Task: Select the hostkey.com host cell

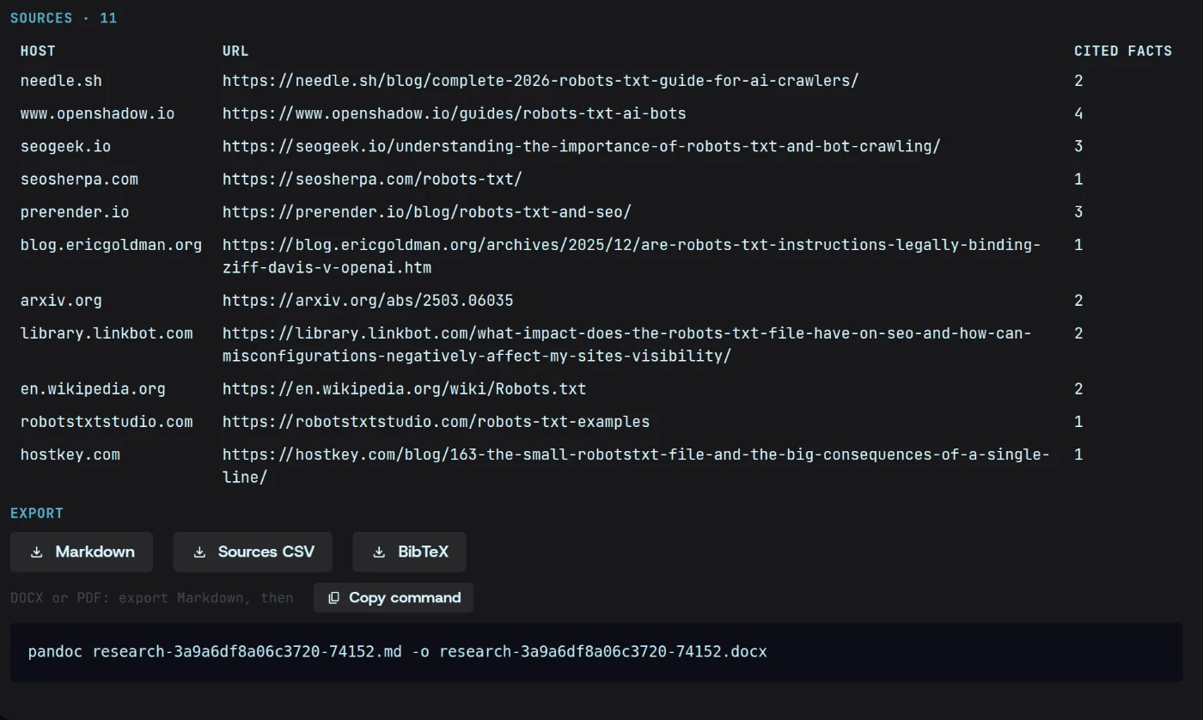Action: coord(70,455)
